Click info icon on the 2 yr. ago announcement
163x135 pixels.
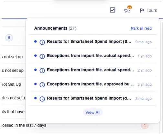pos(42,71)
